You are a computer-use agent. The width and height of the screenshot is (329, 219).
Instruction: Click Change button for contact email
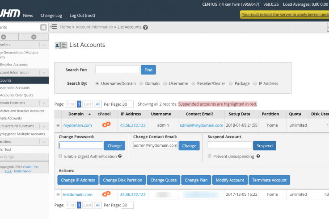[189, 146]
